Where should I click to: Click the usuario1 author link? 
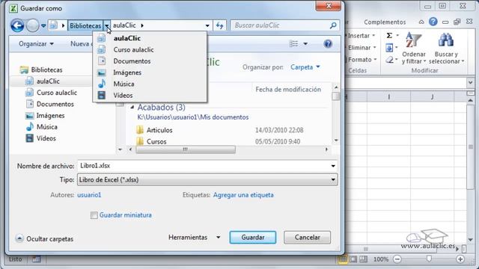pos(89,195)
